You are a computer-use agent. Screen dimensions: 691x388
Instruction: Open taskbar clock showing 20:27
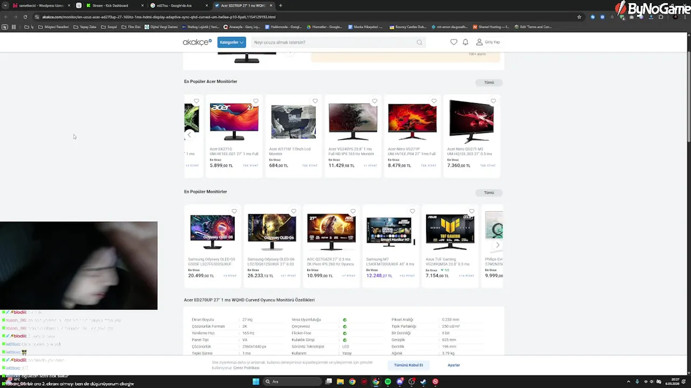pos(672,382)
